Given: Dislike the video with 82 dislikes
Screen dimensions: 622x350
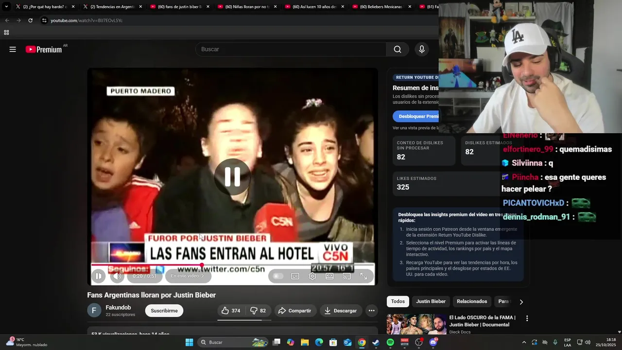Looking at the screenshot, I should click(x=258, y=311).
